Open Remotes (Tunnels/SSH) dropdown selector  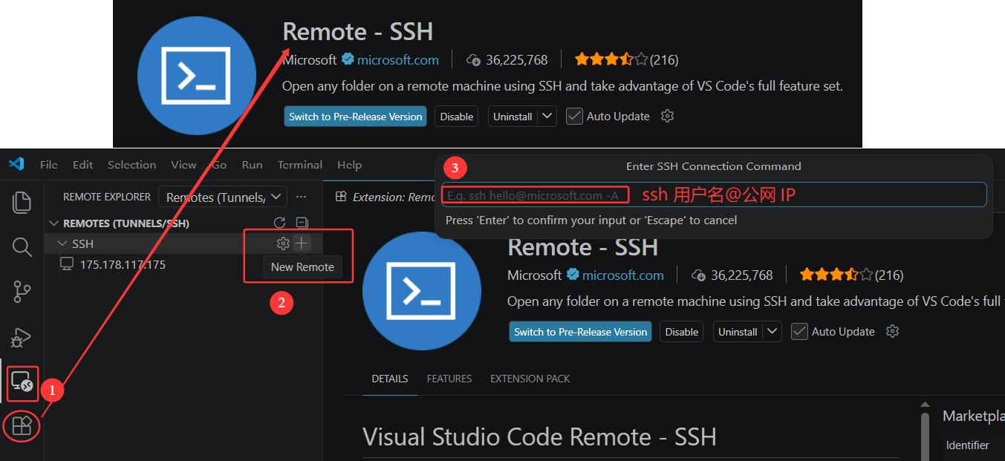(x=223, y=197)
